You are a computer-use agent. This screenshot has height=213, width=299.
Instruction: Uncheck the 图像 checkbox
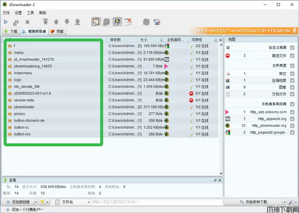tap(292, 87)
